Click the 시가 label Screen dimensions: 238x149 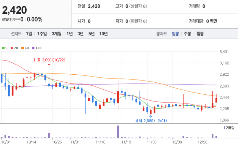81,21
